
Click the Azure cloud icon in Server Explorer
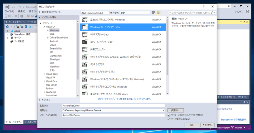(x=12, y=31)
